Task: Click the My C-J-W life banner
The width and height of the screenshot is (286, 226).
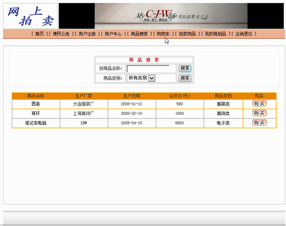Action: 171,16
